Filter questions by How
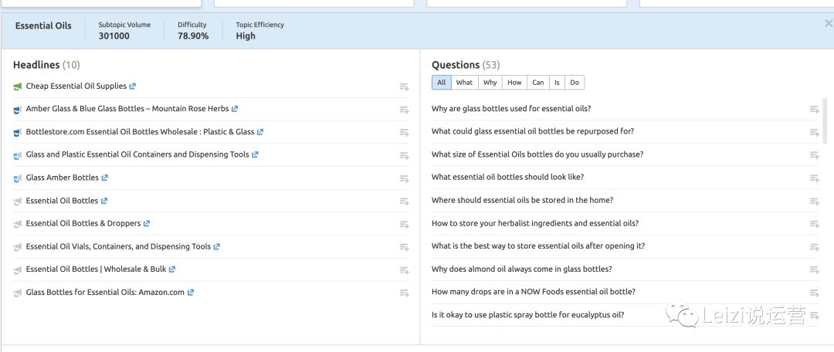Viewport: 834px width, 352px height. pyautogui.click(x=514, y=83)
